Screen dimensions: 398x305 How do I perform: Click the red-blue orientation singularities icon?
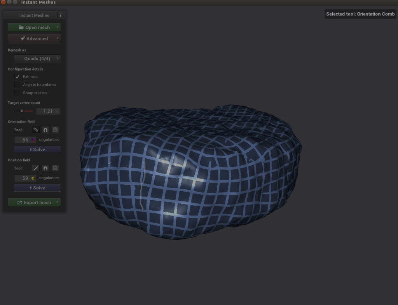(33, 140)
